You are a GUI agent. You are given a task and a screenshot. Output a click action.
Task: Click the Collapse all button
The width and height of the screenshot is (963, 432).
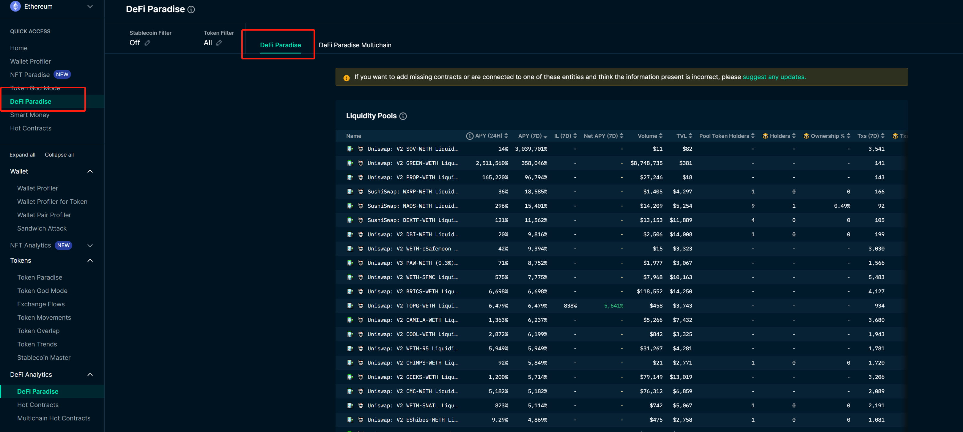59,155
